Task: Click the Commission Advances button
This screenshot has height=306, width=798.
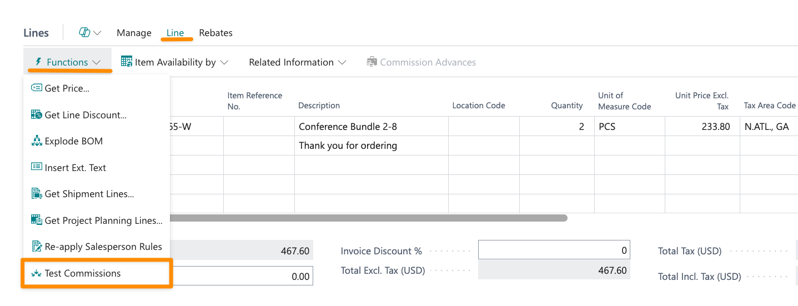Action: [421, 62]
